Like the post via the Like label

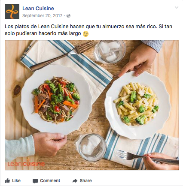click(x=16, y=181)
